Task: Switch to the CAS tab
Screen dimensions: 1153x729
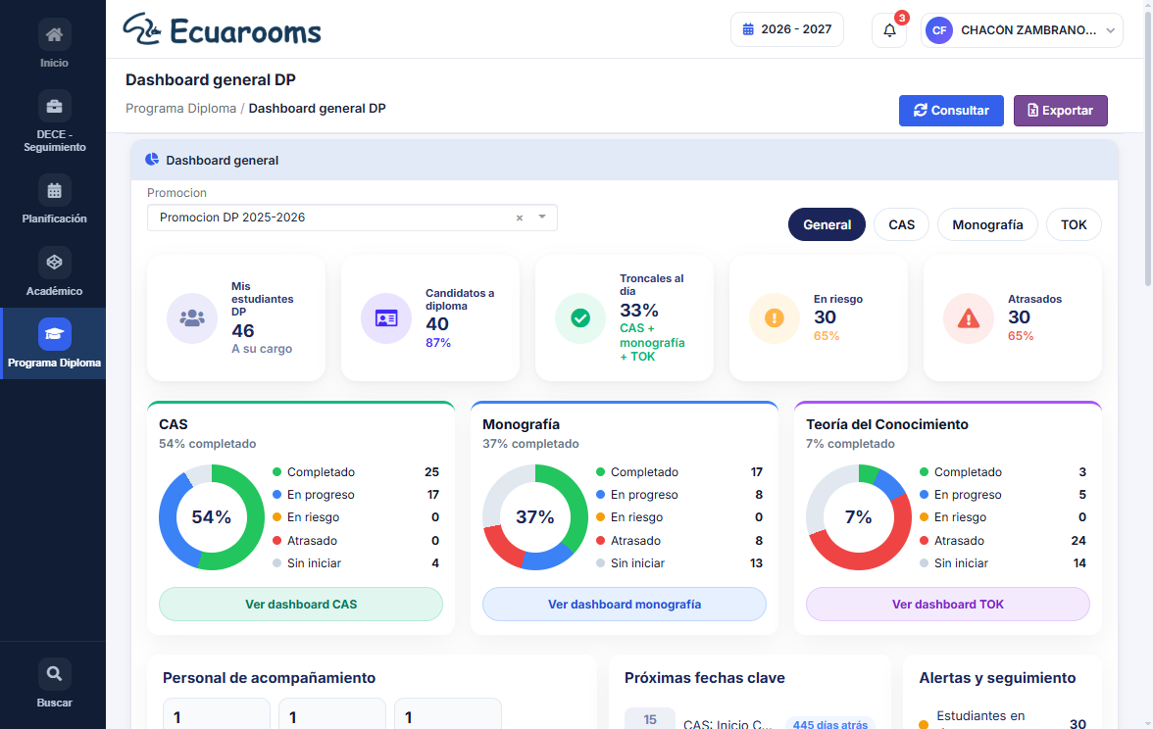Action: point(902,225)
